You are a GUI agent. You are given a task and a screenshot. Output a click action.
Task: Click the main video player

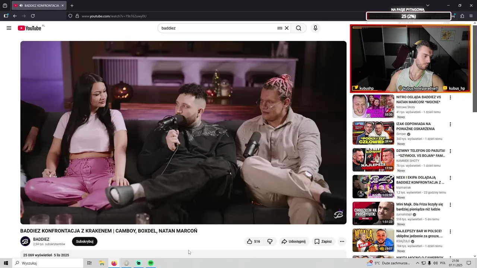[183, 133]
